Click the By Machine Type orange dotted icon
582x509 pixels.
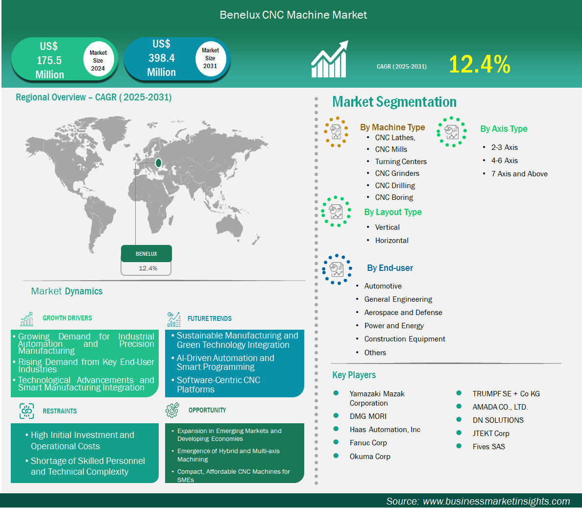coord(336,132)
